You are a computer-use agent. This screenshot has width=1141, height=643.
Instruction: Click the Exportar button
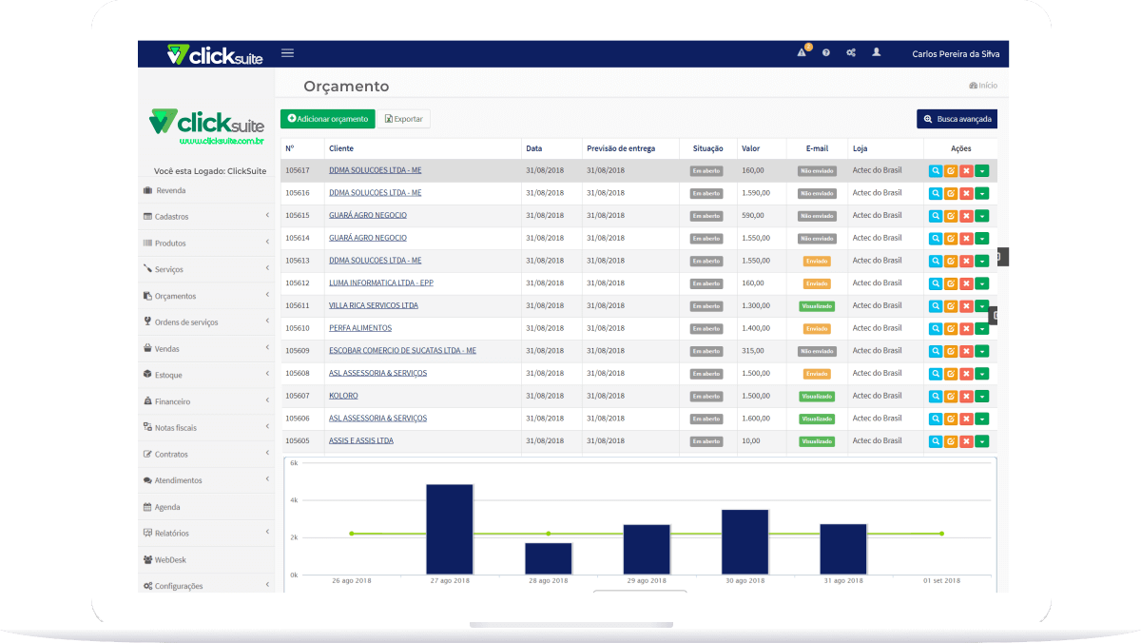(x=404, y=119)
